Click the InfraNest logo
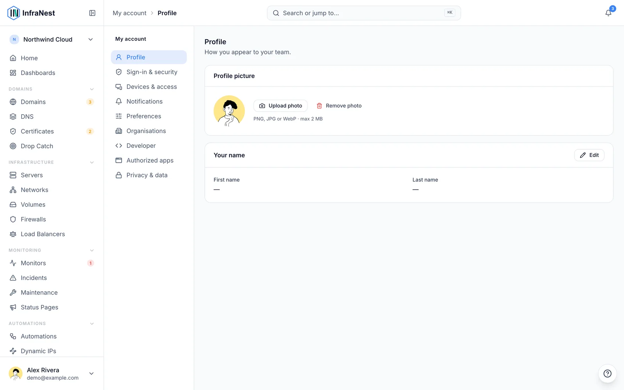The height and width of the screenshot is (390, 624). coord(31,13)
